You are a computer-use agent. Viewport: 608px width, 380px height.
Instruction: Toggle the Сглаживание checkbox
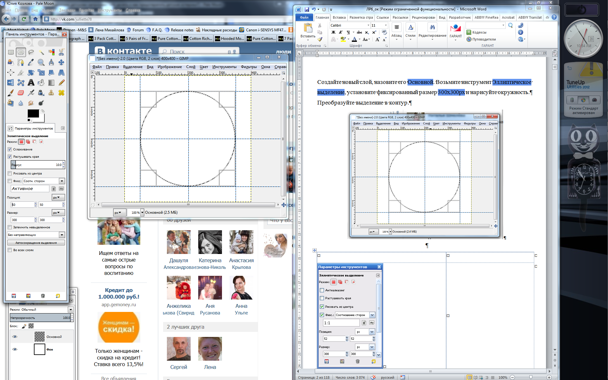9,149
